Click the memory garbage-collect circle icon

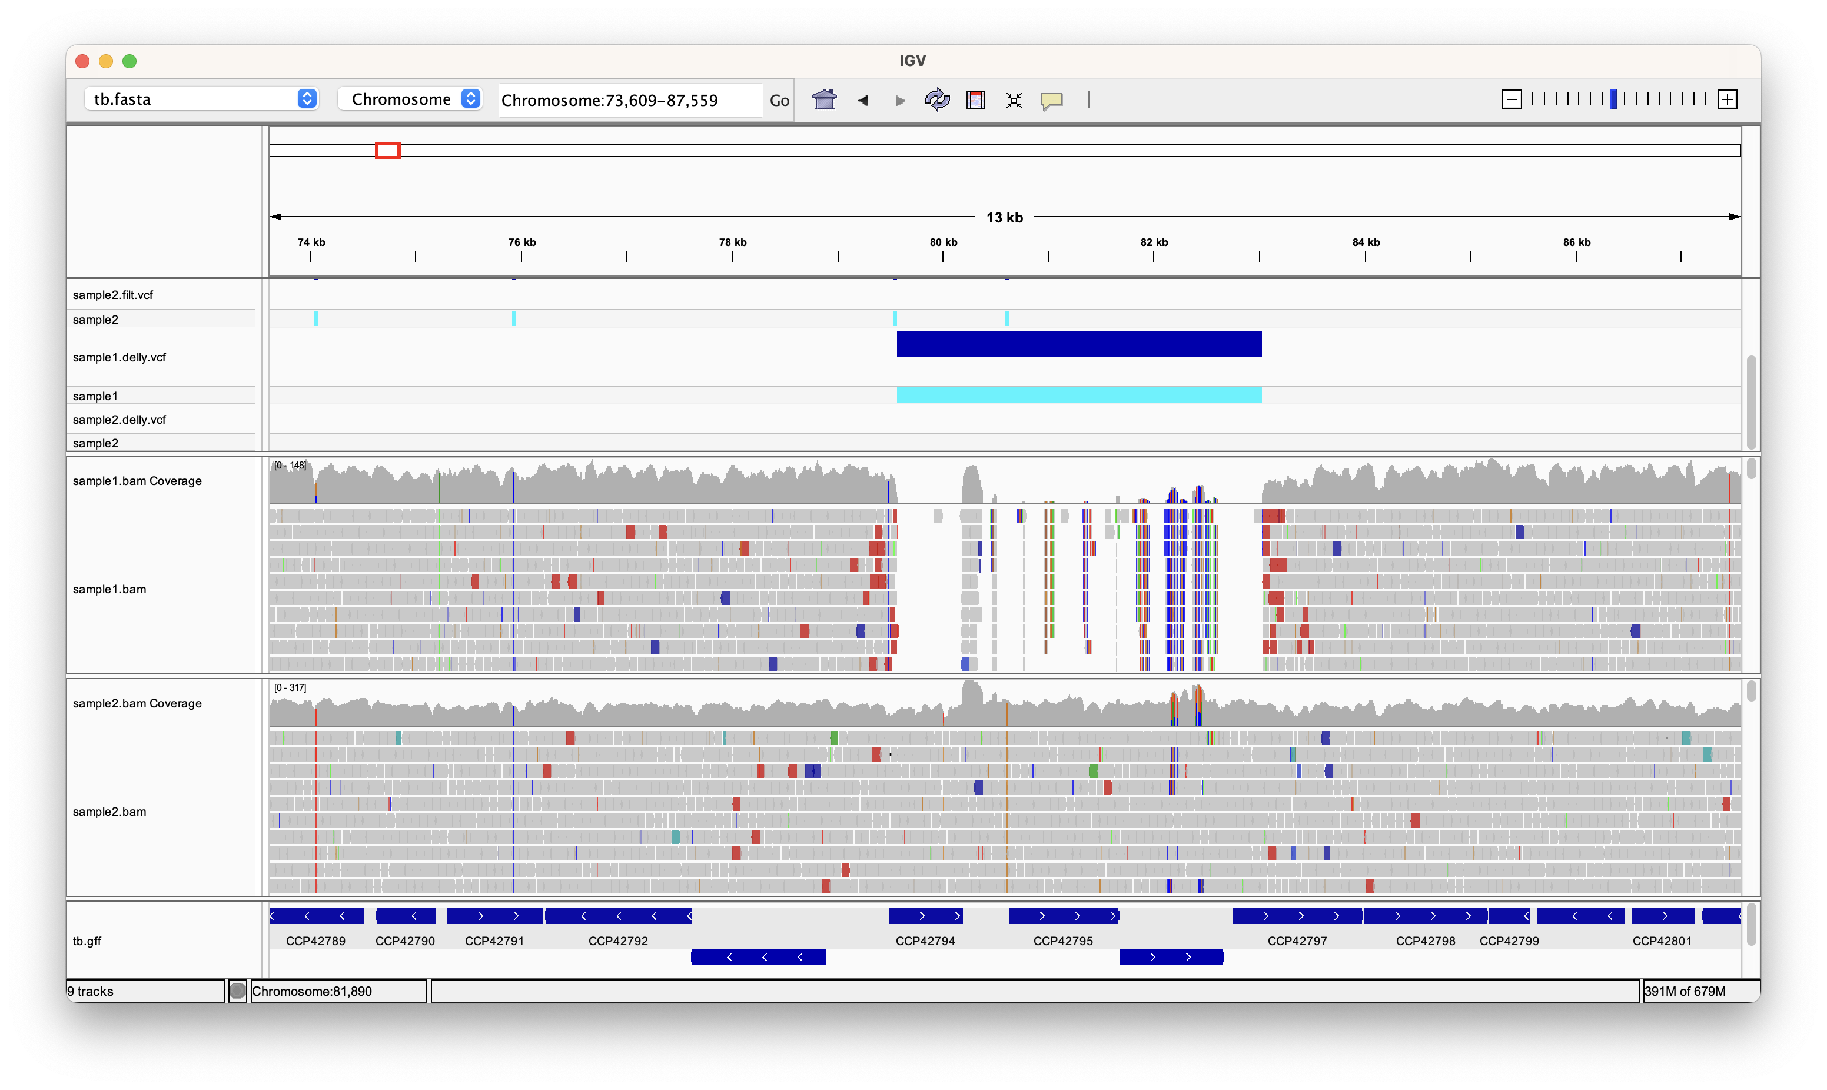click(x=237, y=991)
